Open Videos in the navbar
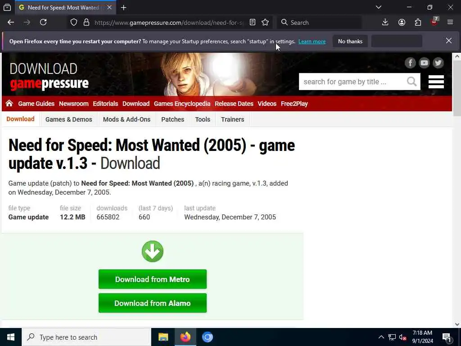 pos(267,104)
